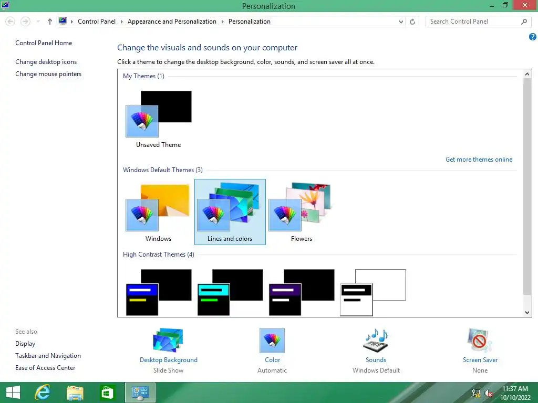Image resolution: width=538 pixels, height=403 pixels.
Task: Click the Color text link
Action: [x=272, y=360]
